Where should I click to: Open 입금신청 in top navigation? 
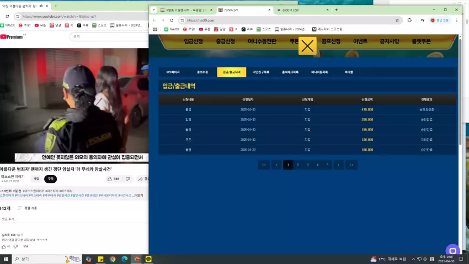(x=194, y=41)
